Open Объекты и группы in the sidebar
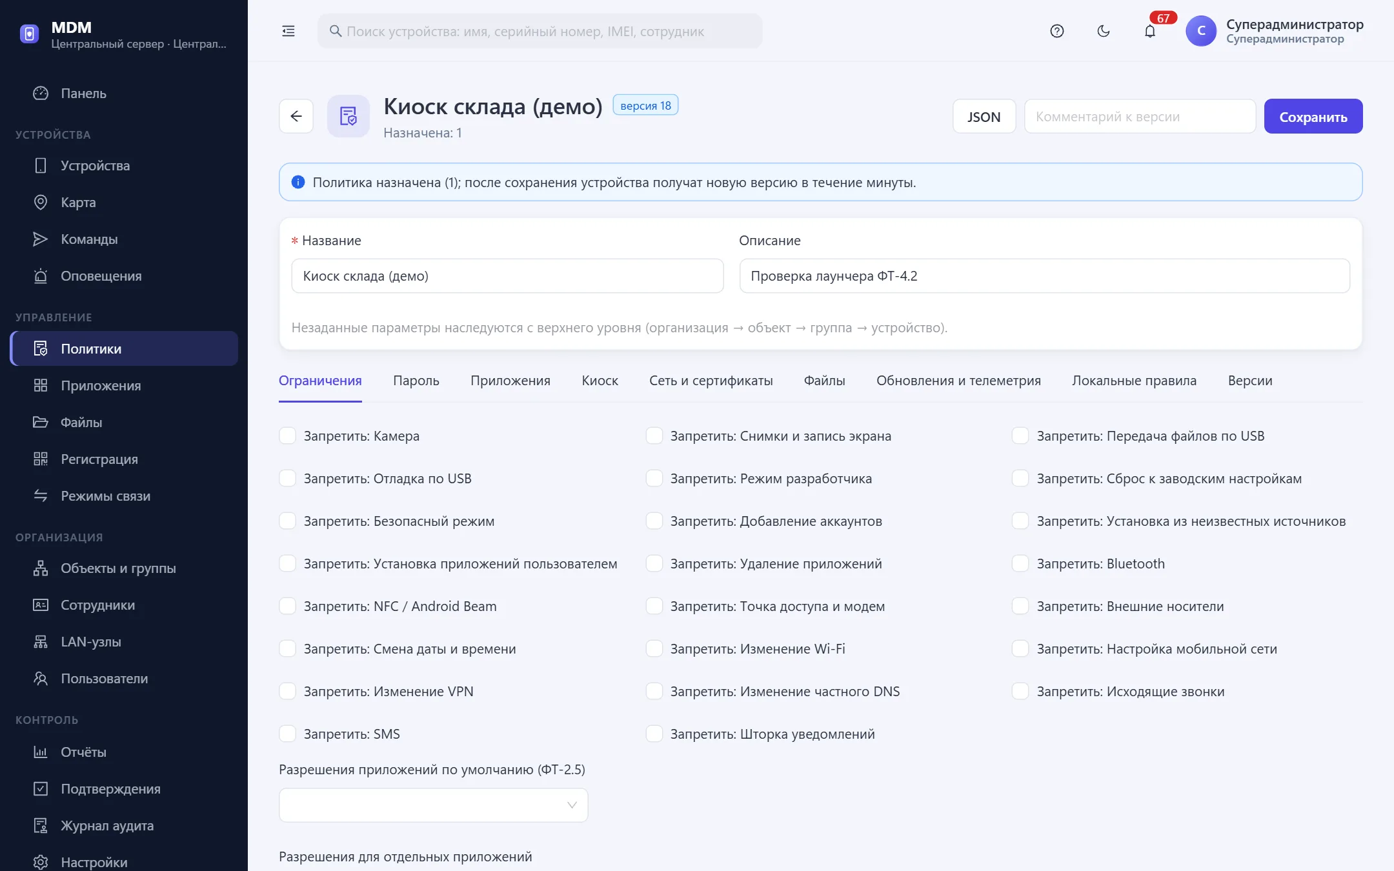The image size is (1394, 871). pyautogui.click(x=124, y=568)
